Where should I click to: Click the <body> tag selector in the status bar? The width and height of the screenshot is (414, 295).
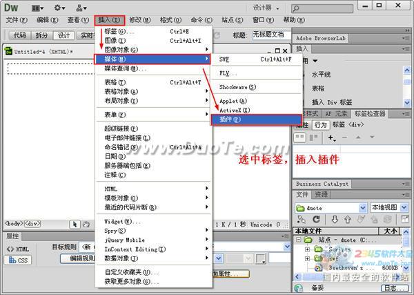tap(14, 224)
